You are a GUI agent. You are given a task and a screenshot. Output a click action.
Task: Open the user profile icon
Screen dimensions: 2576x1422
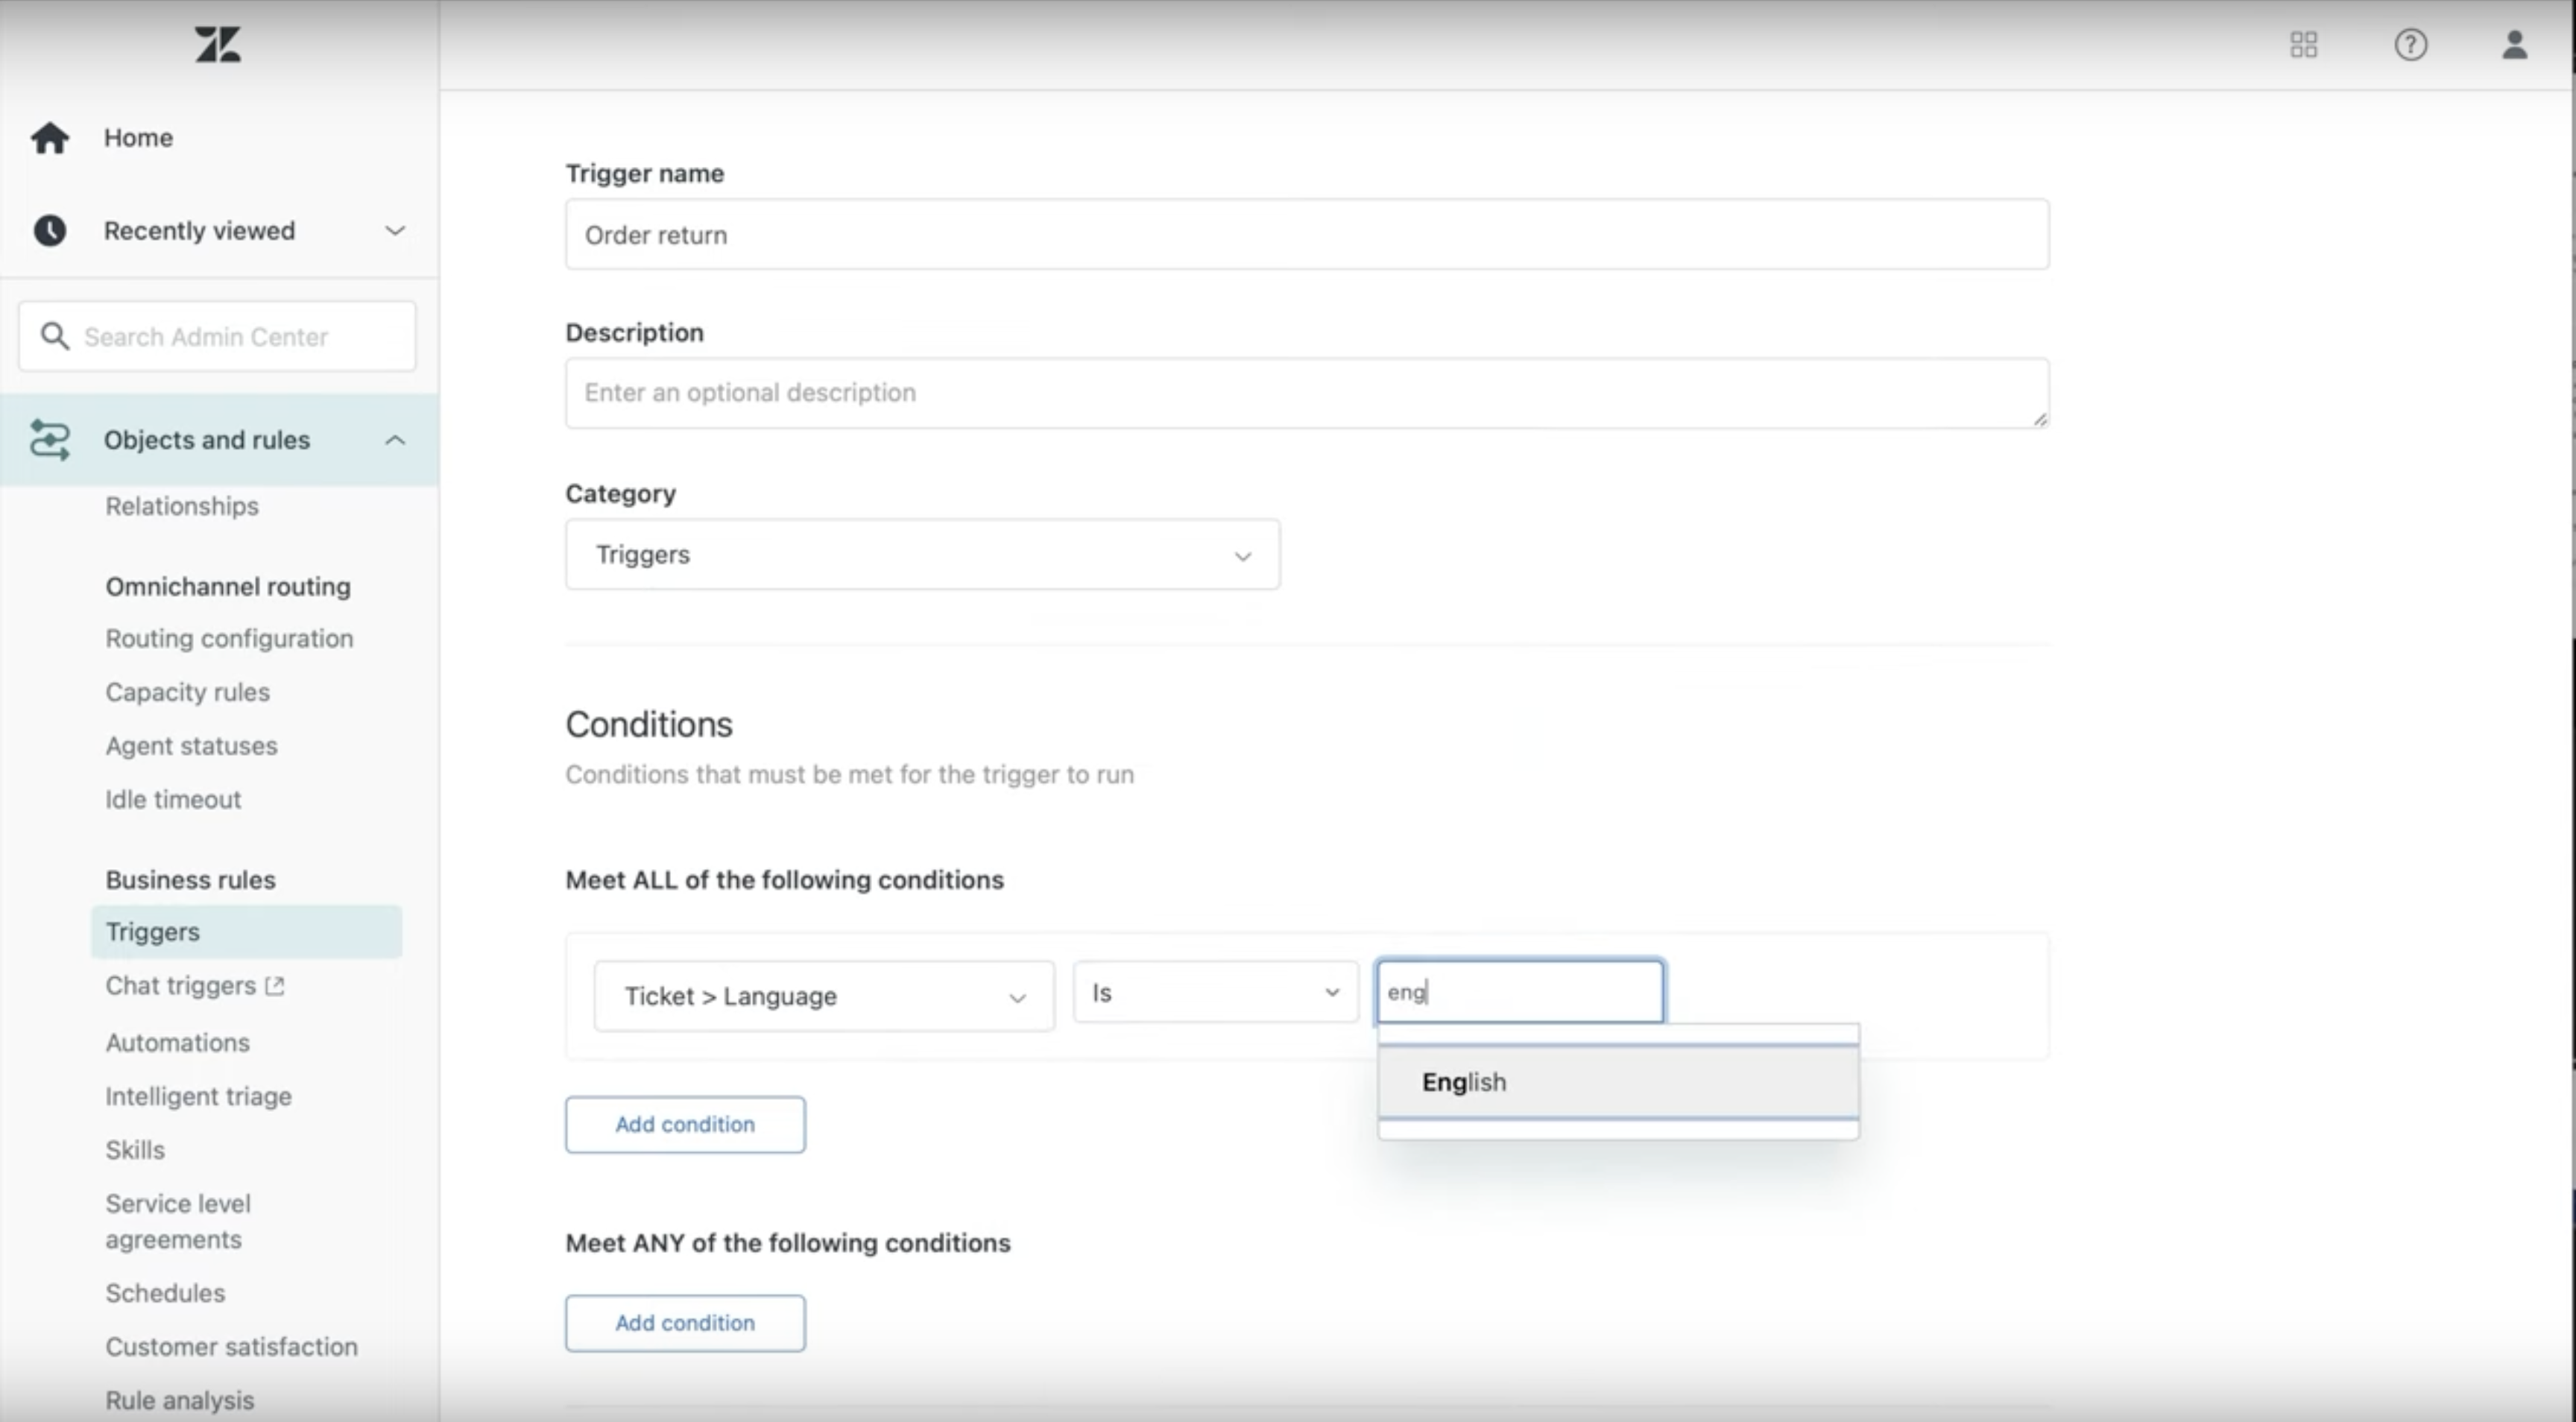click(2514, 45)
